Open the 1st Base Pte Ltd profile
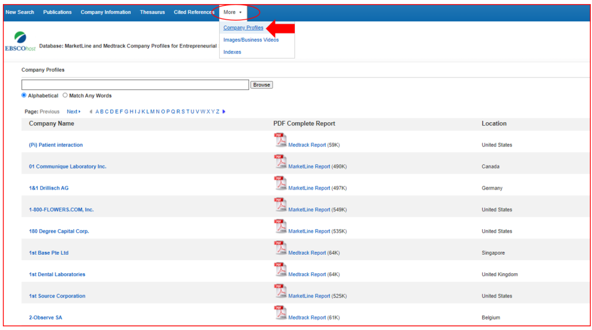The image size is (592, 330). (x=49, y=252)
